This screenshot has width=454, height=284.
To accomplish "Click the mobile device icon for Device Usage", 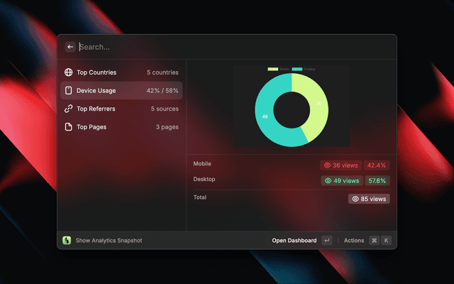I will [69, 91].
